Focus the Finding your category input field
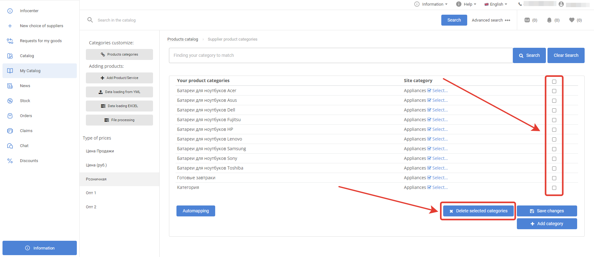This screenshot has height=257, width=594. [x=340, y=56]
